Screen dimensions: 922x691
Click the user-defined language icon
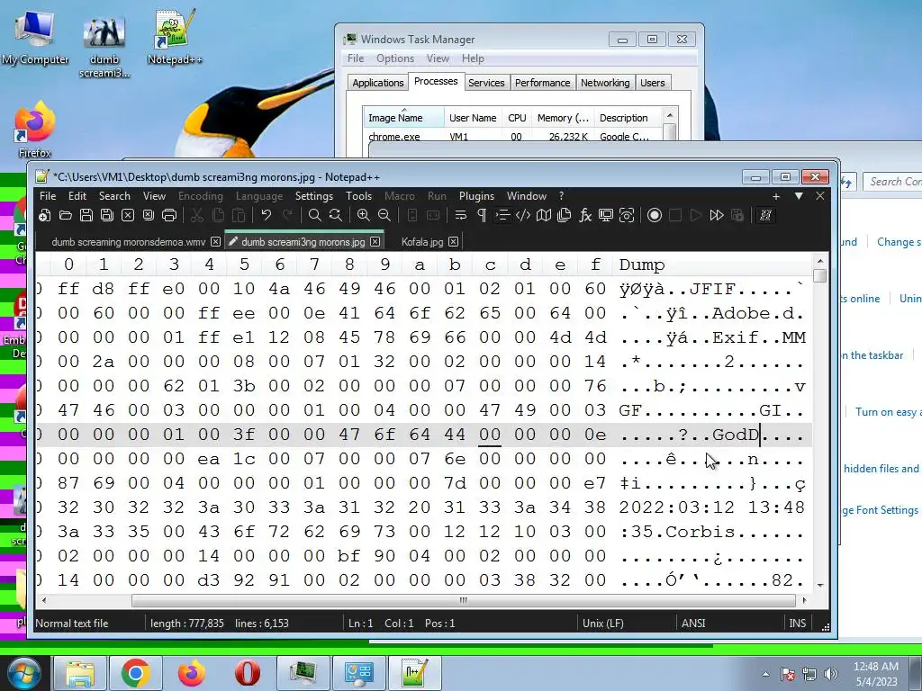pos(523,216)
